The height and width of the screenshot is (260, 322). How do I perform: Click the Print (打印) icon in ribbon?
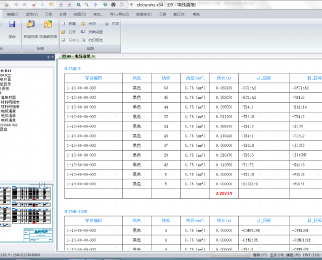(107, 23)
